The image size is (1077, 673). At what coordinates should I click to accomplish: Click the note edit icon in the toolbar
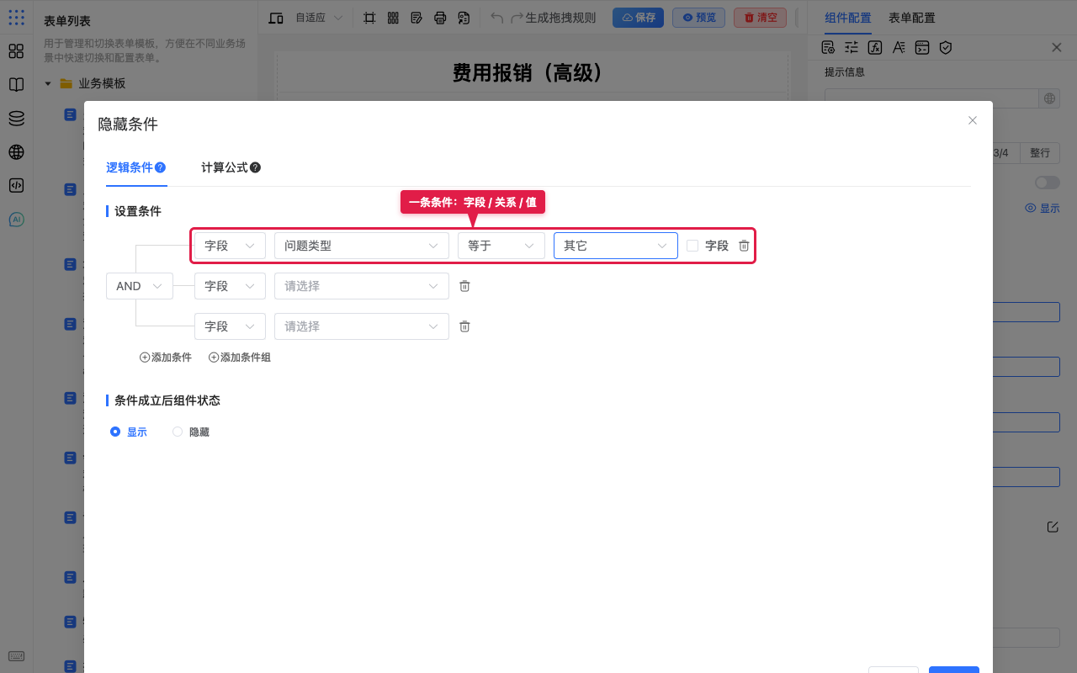(416, 18)
